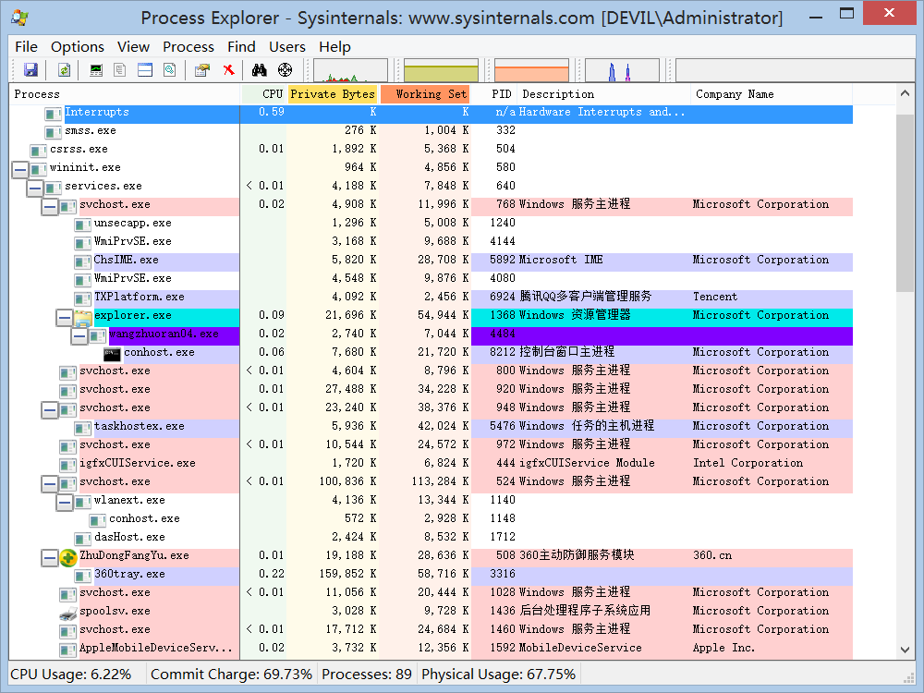Collapse the wlanext.exe tree node
The width and height of the screenshot is (924, 693).
(x=65, y=503)
